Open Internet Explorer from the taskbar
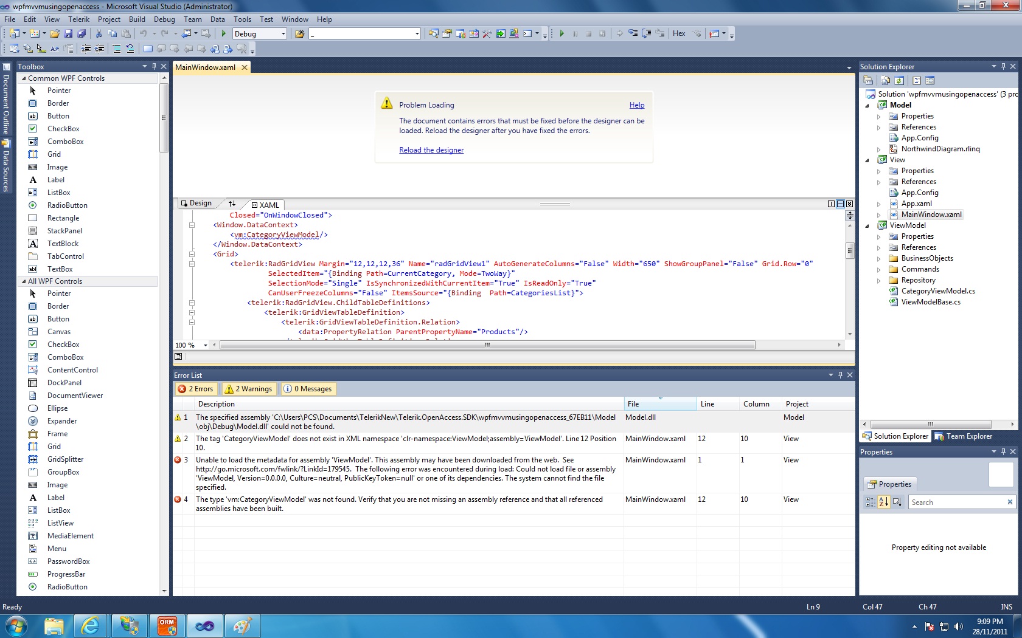 [91, 626]
